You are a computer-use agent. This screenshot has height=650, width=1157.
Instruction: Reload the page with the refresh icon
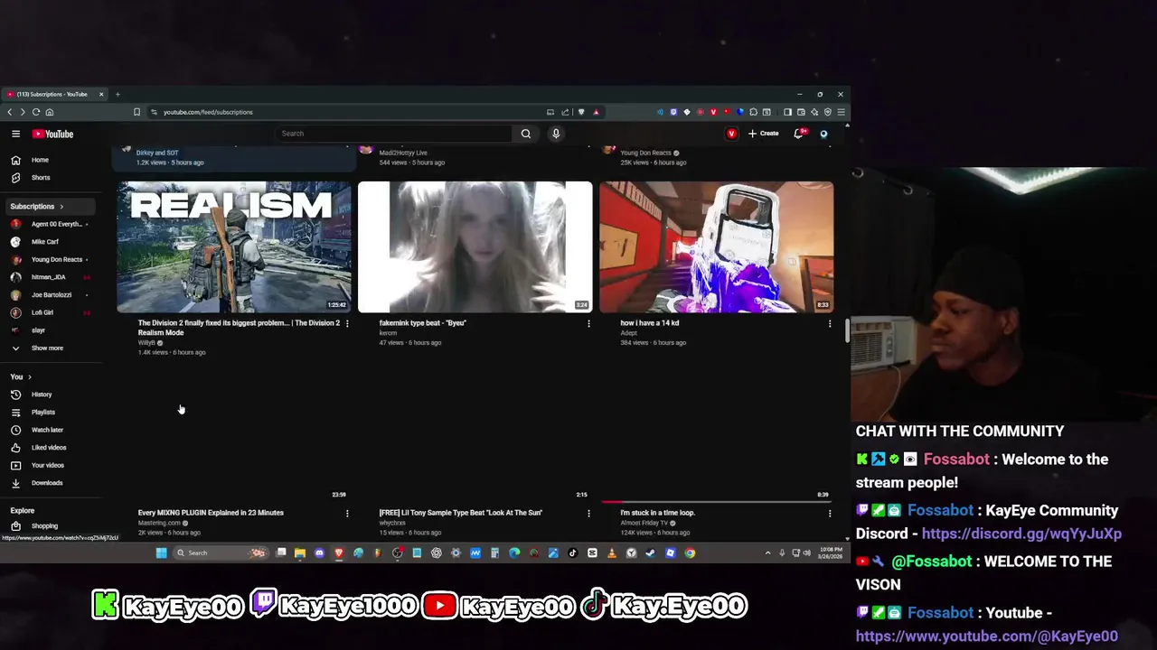pos(36,112)
